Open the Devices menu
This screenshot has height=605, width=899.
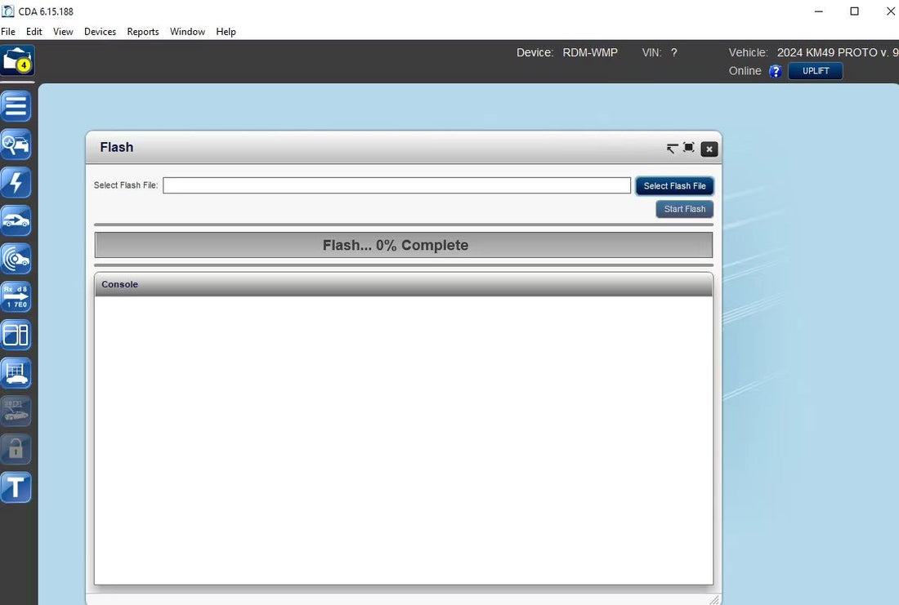pos(100,32)
